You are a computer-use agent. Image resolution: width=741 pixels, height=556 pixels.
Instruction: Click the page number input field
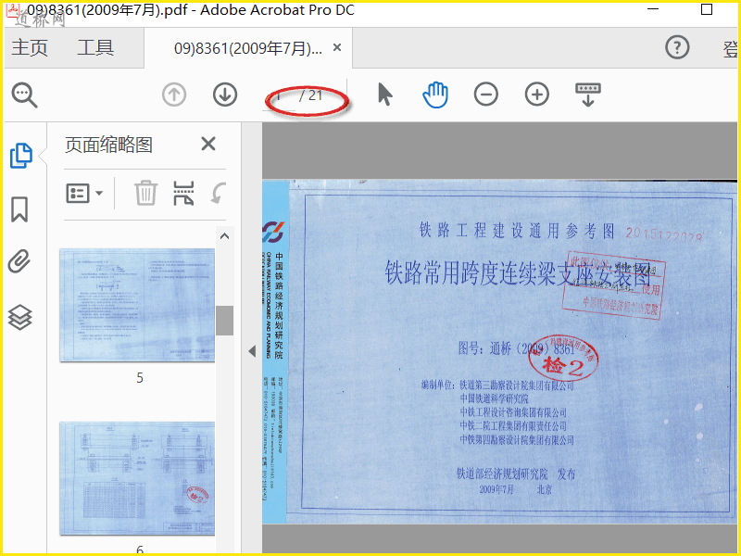click(279, 97)
